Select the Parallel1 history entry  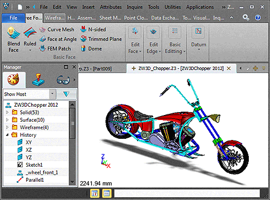31,179
